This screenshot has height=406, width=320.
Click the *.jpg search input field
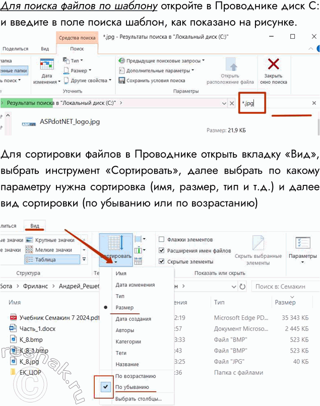[x=275, y=103]
